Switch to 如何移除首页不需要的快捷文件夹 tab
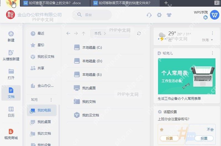The height and width of the screenshot is (146, 221). pos(125,3)
